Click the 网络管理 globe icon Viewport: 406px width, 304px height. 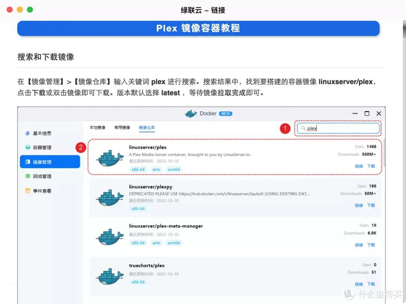[28, 176]
